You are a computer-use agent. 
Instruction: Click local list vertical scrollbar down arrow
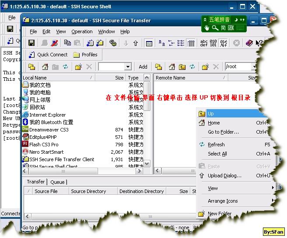147,163
